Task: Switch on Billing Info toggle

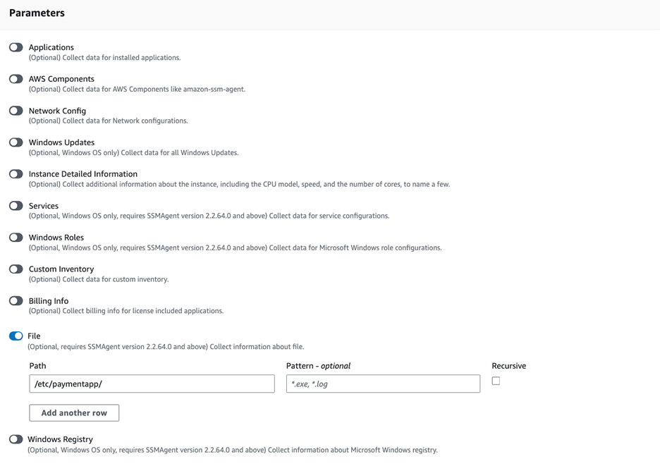Action: point(16,301)
